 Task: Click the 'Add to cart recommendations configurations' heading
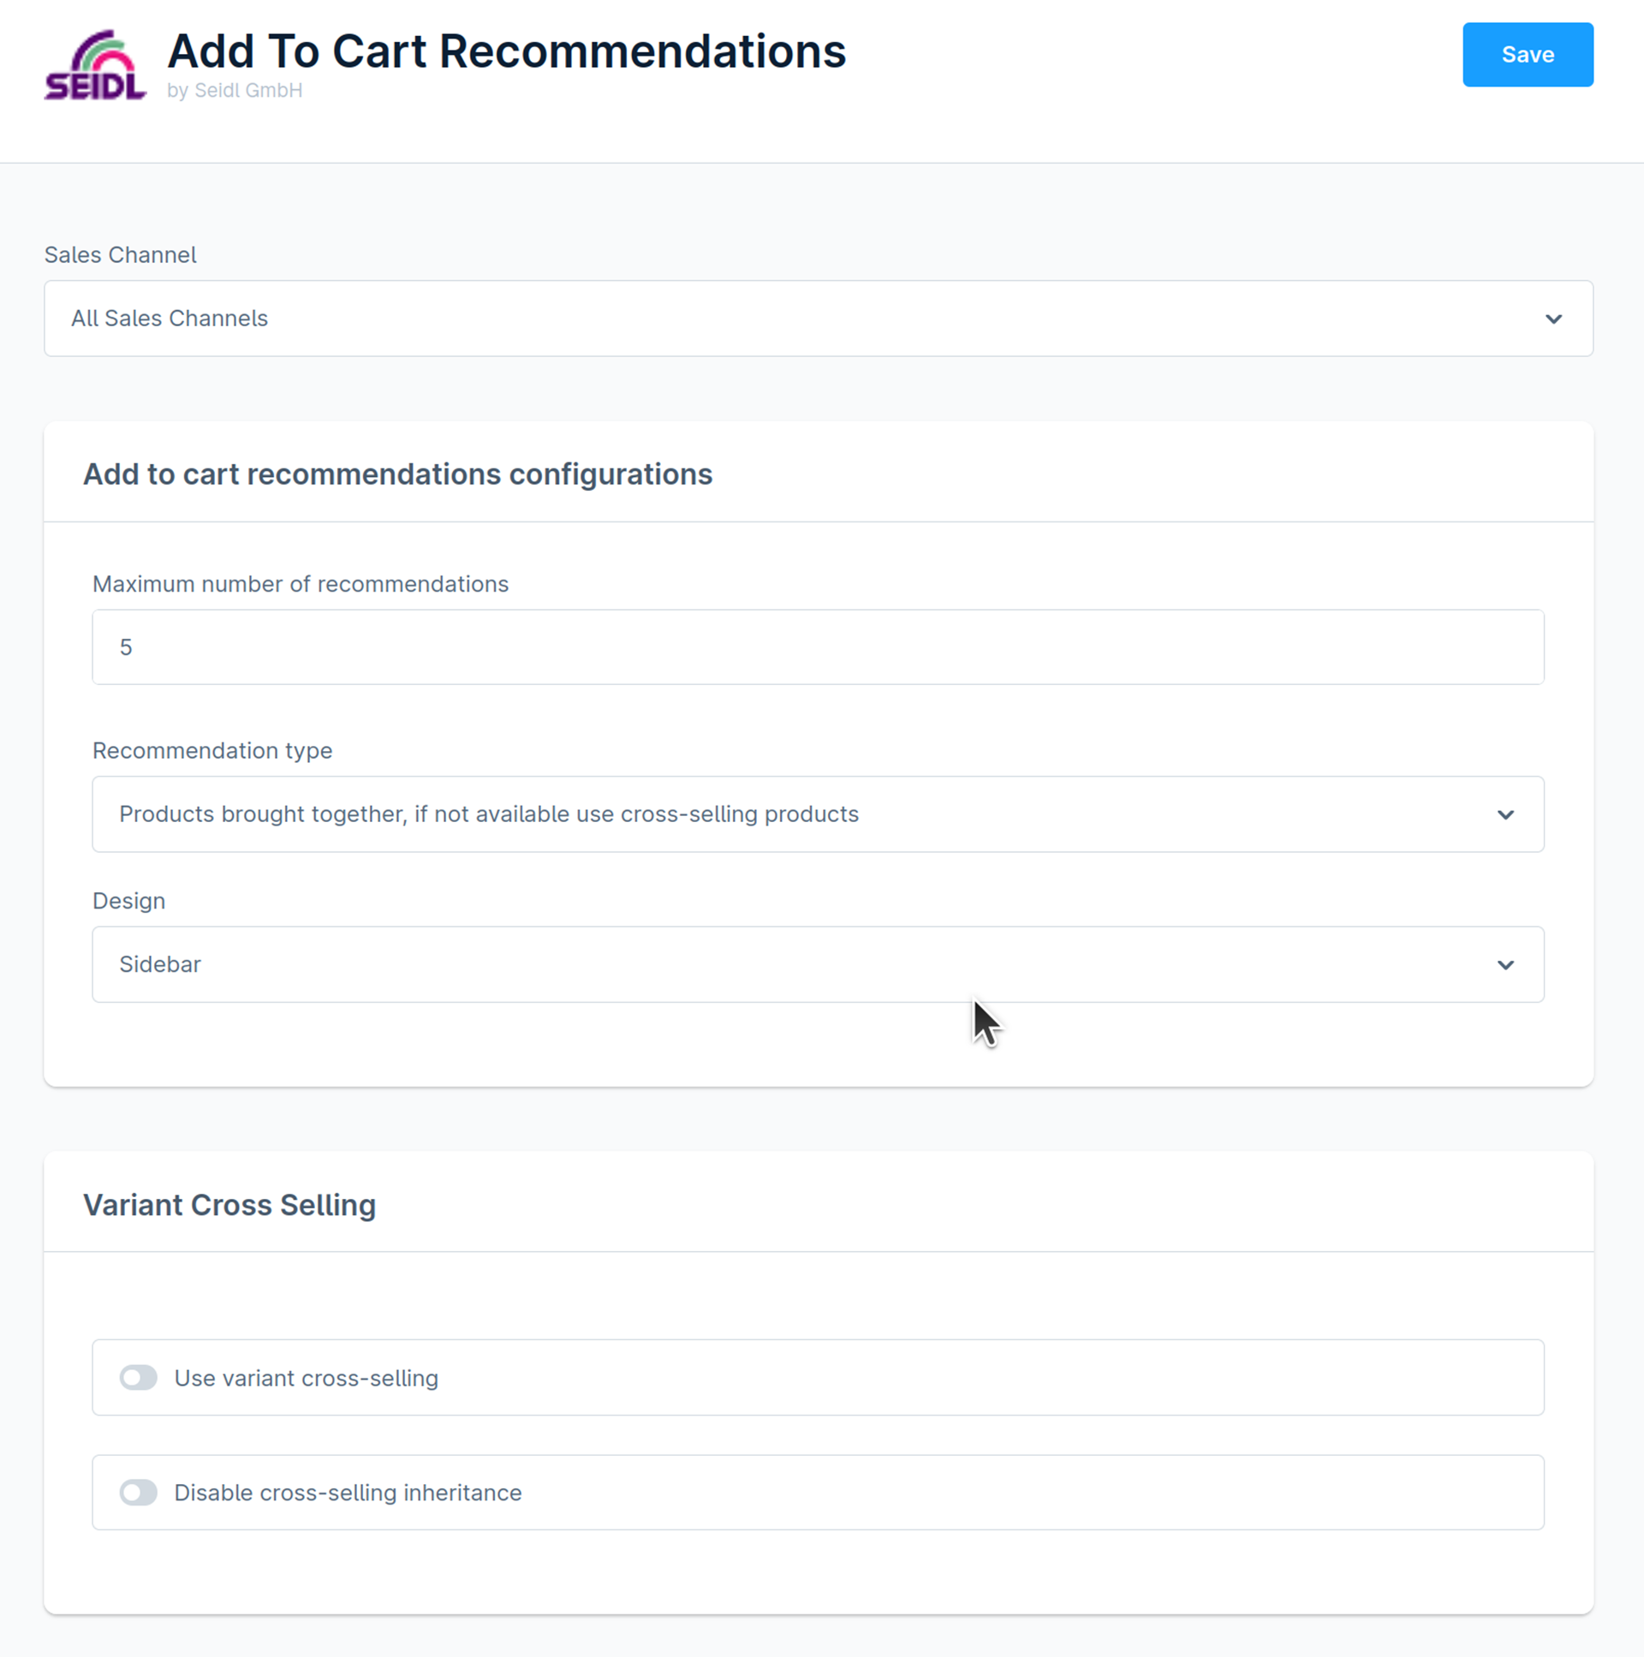(398, 474)
